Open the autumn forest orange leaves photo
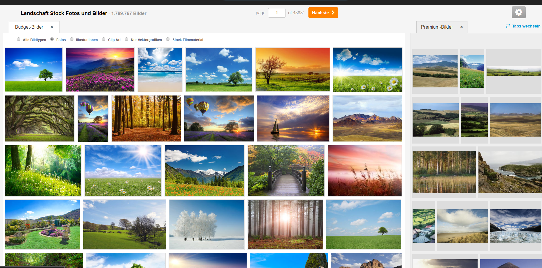 point(146,118)
